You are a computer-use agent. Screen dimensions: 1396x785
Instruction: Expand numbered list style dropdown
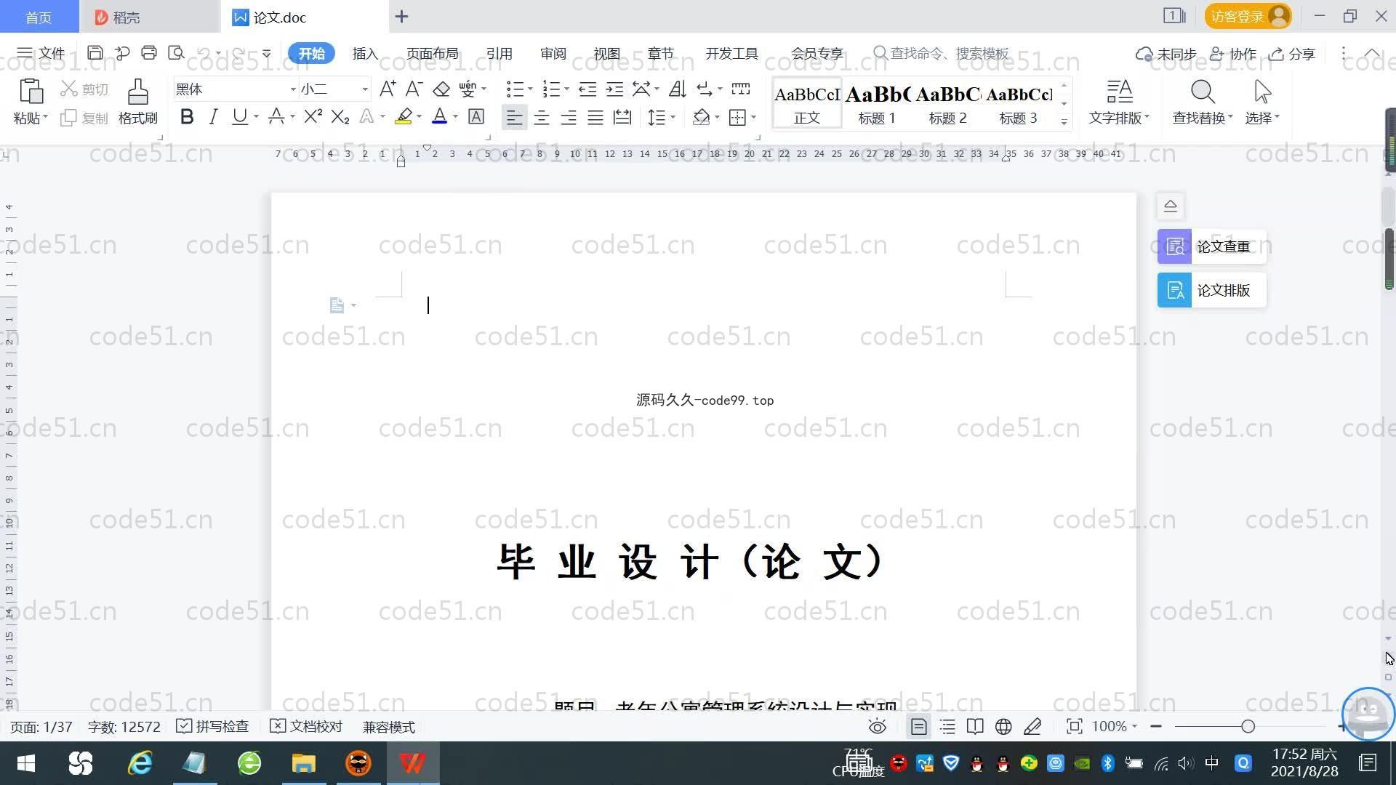point(566,89)
